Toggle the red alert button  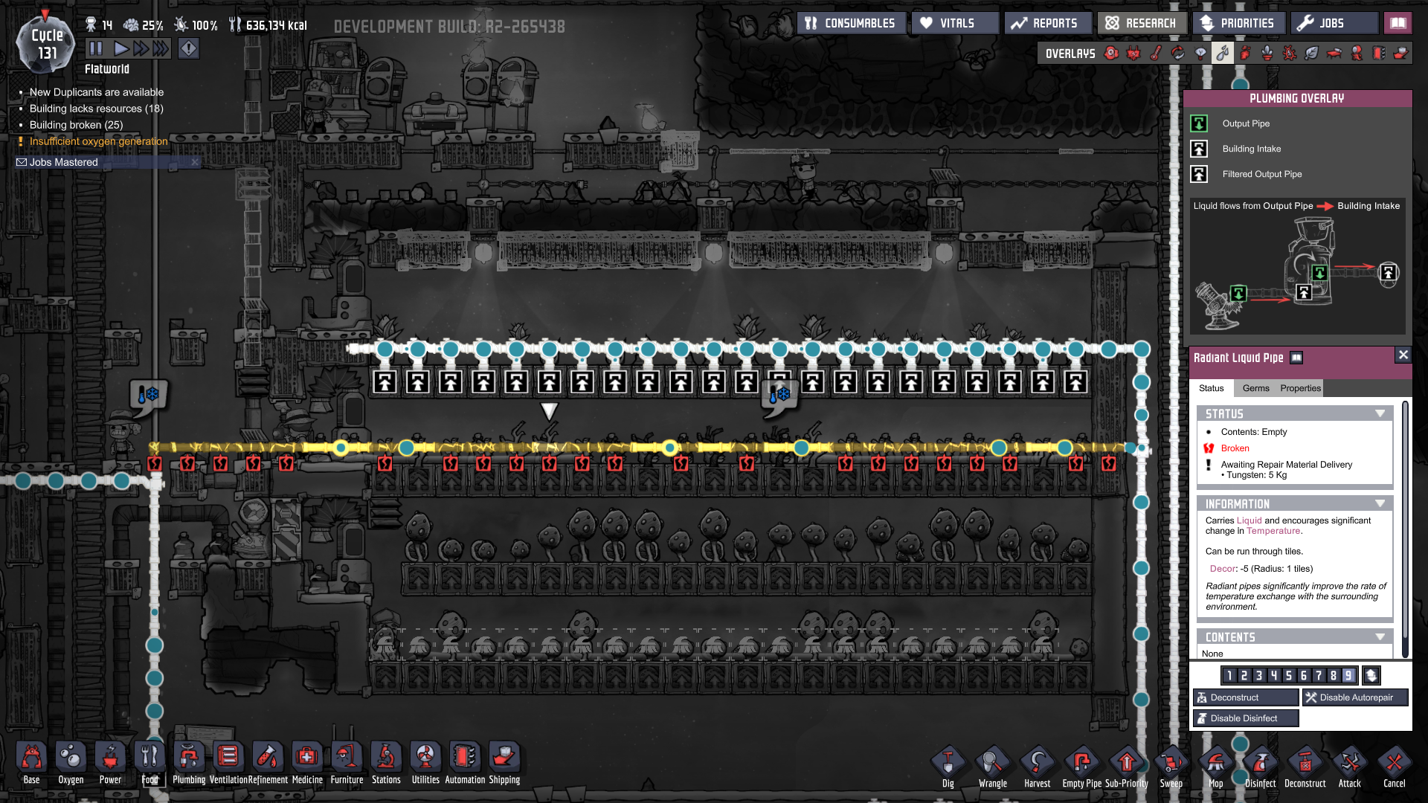189,49
